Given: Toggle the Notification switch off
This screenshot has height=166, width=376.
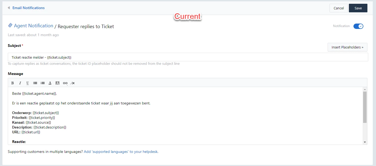Looking at the screenshot, I should [358, 26].
